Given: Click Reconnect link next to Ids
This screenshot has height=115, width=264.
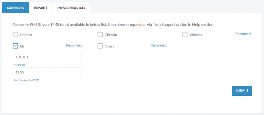Looking at the screenshot, I should point(74,45).
